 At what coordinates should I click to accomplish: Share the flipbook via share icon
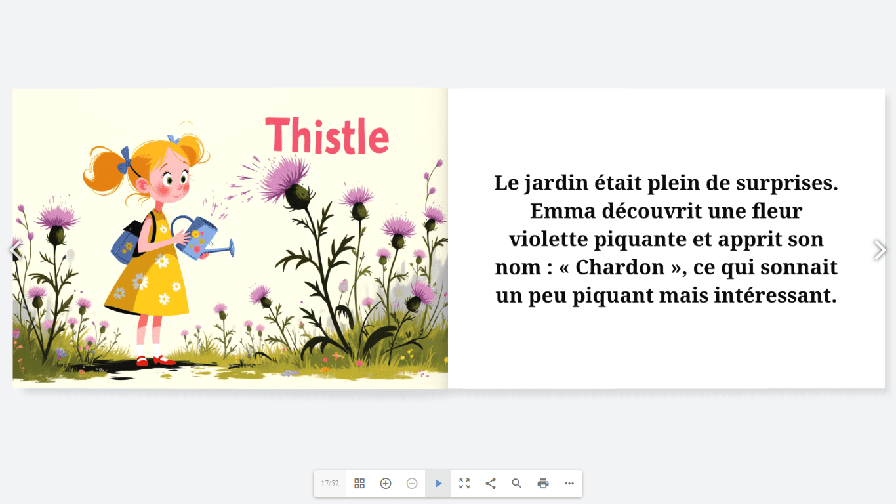491,484
